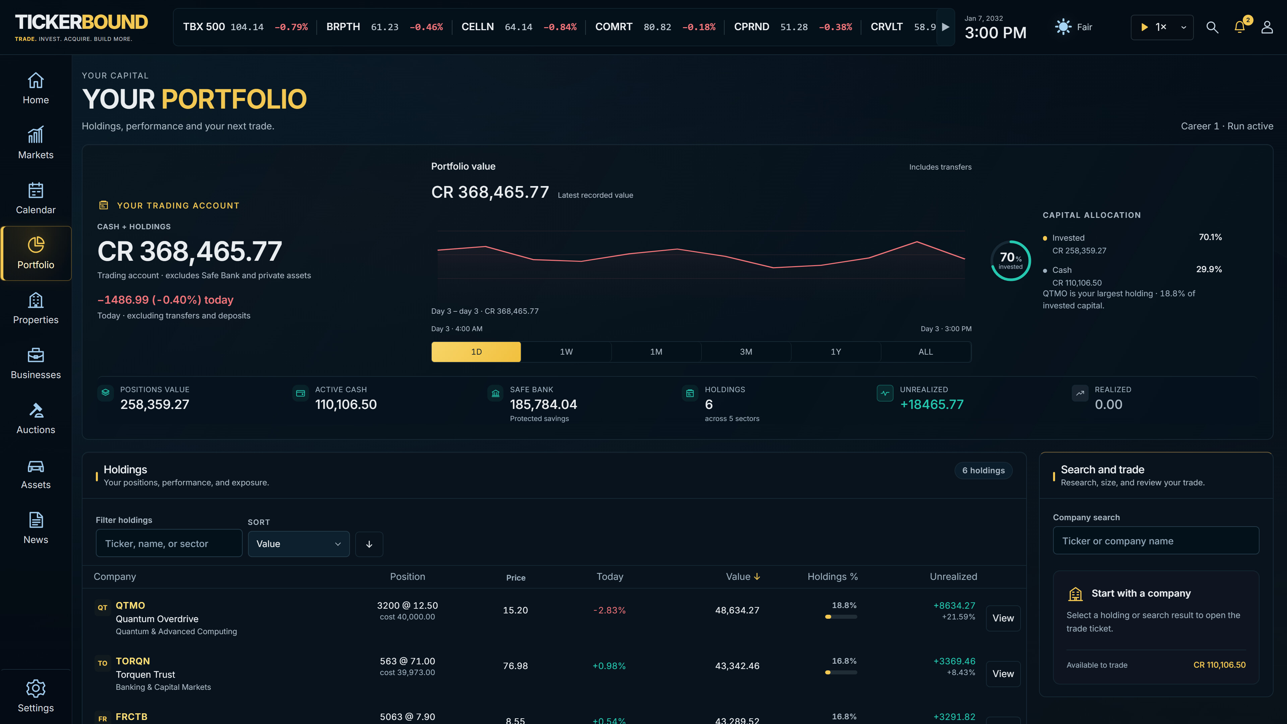Click the Holdings % column header
Screen dimensions: 1287x724
coord(832,577)
